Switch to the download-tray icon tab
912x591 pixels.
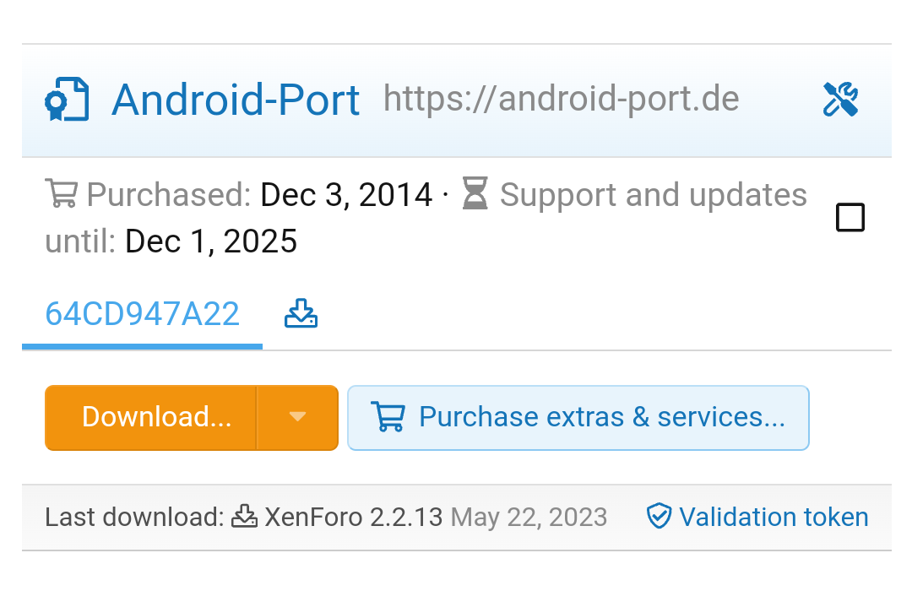(301, 314)
